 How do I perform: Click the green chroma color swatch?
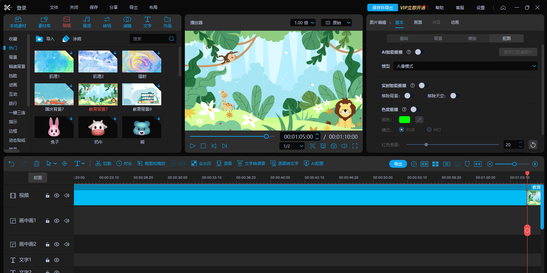click(405, 120)
